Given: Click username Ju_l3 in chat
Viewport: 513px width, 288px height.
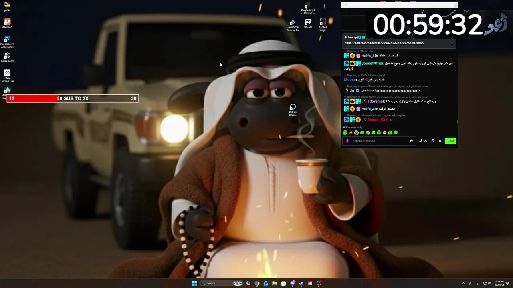Looking at the screenshot, I should 355,90.
